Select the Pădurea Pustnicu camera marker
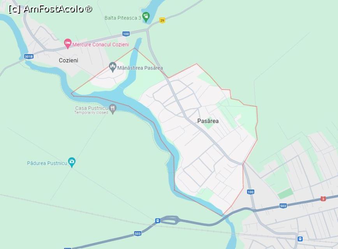Image resolution: width=338 pixels, height=249 pixels. pyautogui.click(x=72, y=162)
